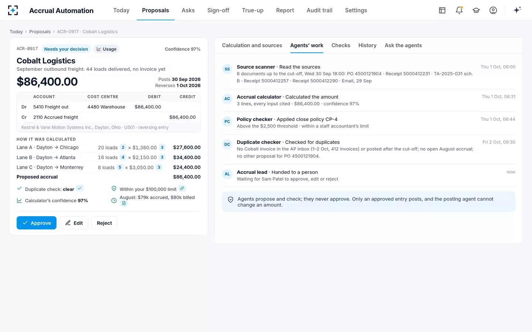The width and height of the screenshot is (532, 332).
Task: Click the AC Accrual calculator avatar
Action: coord(227,99)
